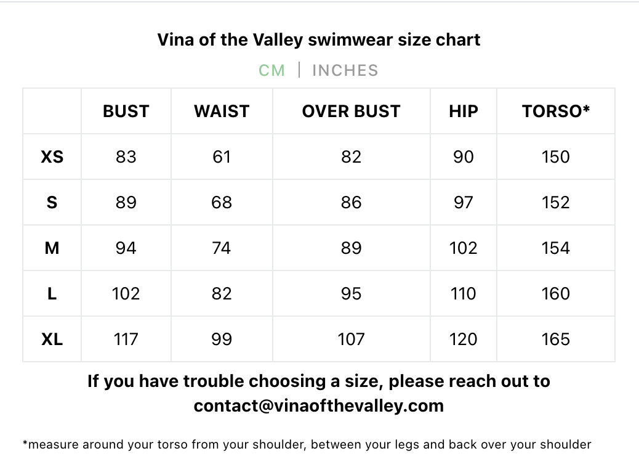The image size is (639, 472).
Task: Switch size chart to INCHES
Action: (x=345, y=71)
